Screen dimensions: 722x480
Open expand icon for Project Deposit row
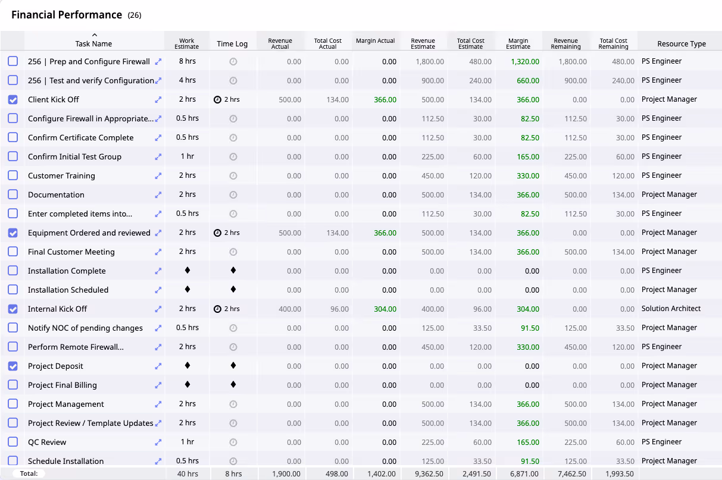coord(158,366)
